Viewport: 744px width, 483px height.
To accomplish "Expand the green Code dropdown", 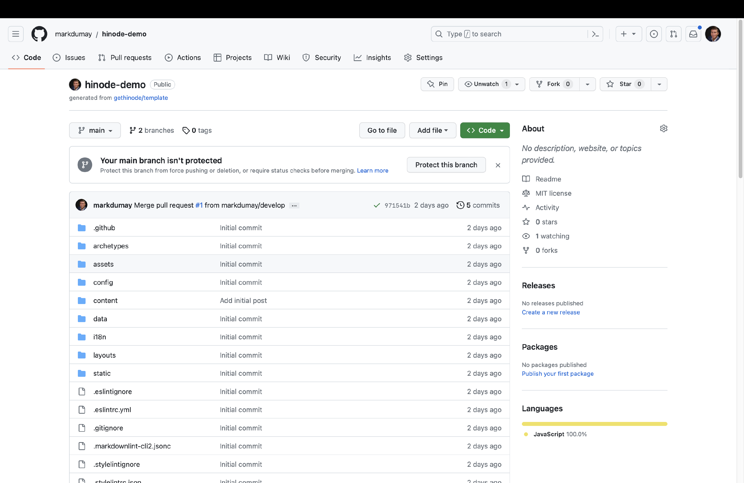I will (485, 130).
